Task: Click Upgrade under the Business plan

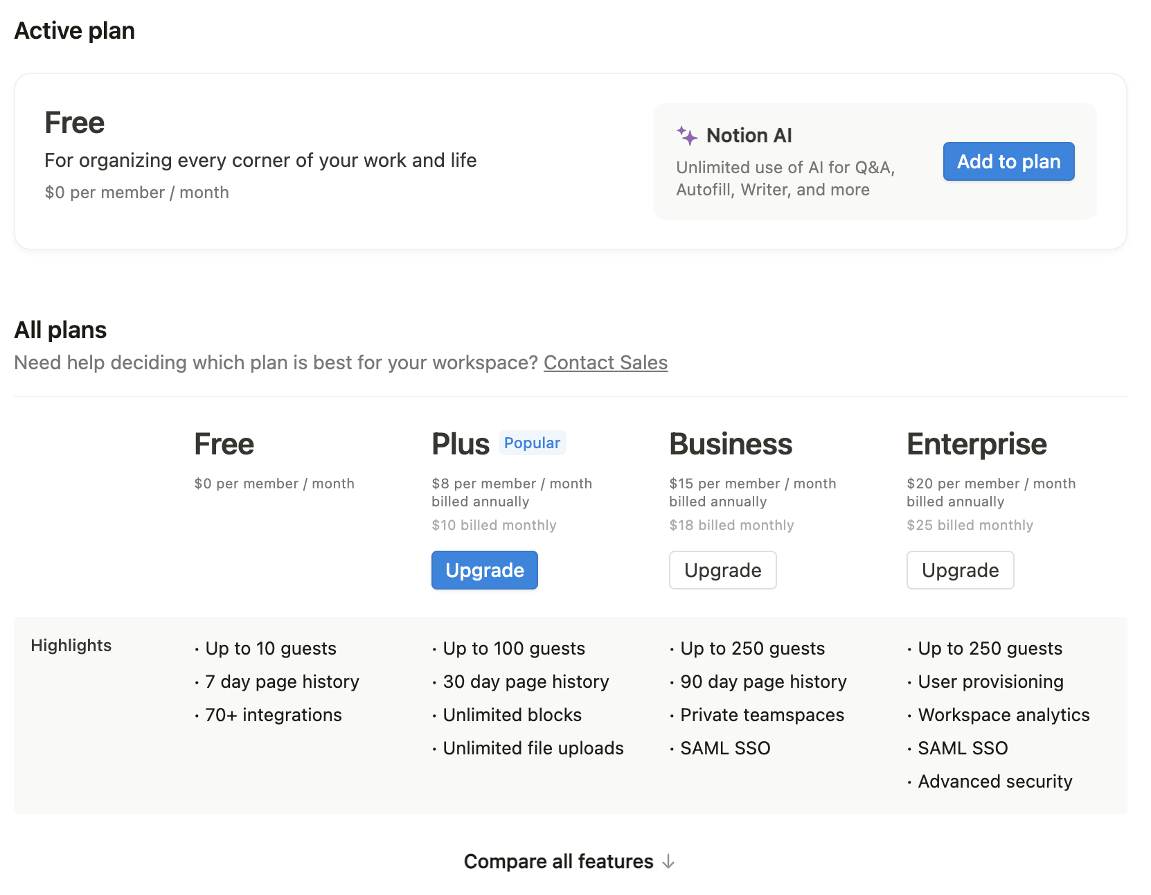Action: [722, 570]
